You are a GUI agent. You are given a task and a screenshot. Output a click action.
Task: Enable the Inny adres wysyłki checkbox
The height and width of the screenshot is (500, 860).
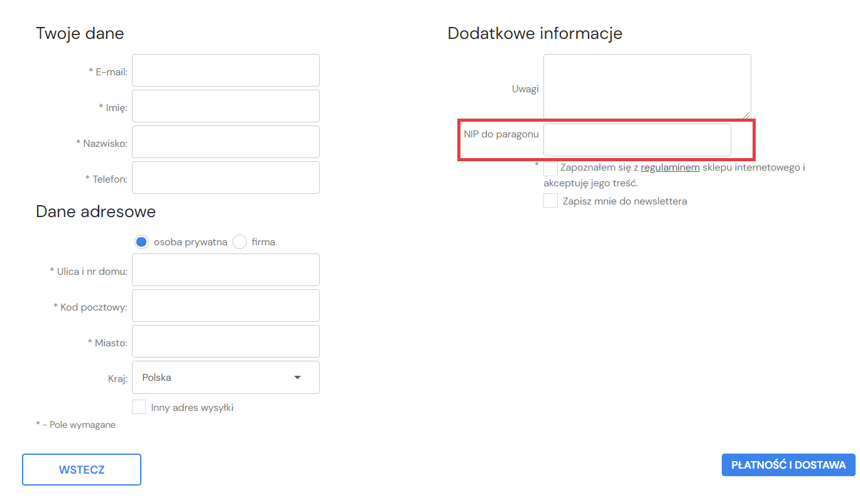click(x=139, y=407)
